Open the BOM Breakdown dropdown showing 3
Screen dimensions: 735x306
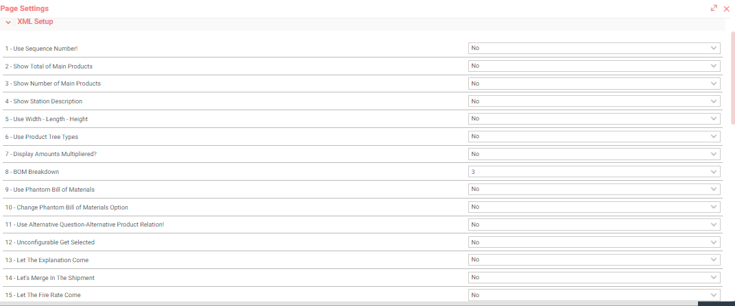594,172
